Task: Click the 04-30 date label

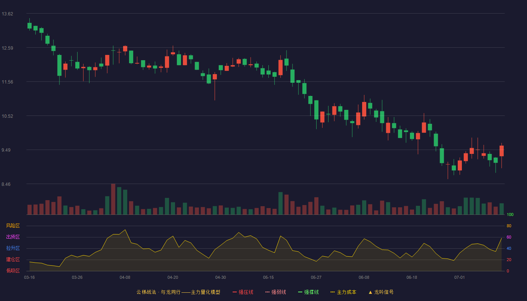Action: tap(221, 277)
